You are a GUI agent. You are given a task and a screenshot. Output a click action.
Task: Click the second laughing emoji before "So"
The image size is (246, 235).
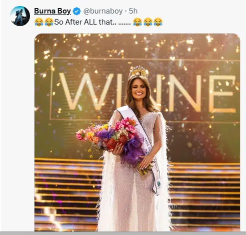[49, 22]
